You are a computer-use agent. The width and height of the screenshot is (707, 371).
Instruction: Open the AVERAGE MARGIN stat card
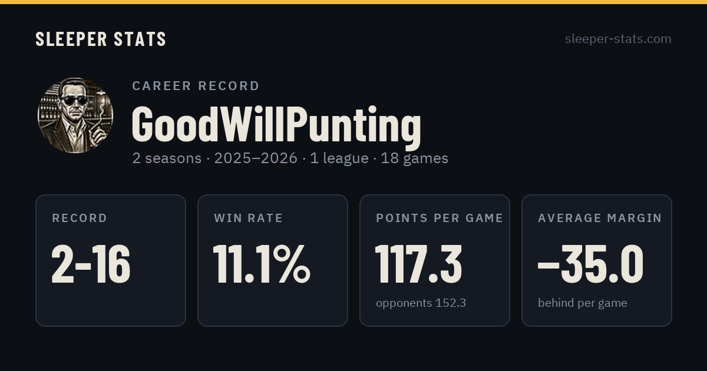pyautogui.click(x=597, y=260)
